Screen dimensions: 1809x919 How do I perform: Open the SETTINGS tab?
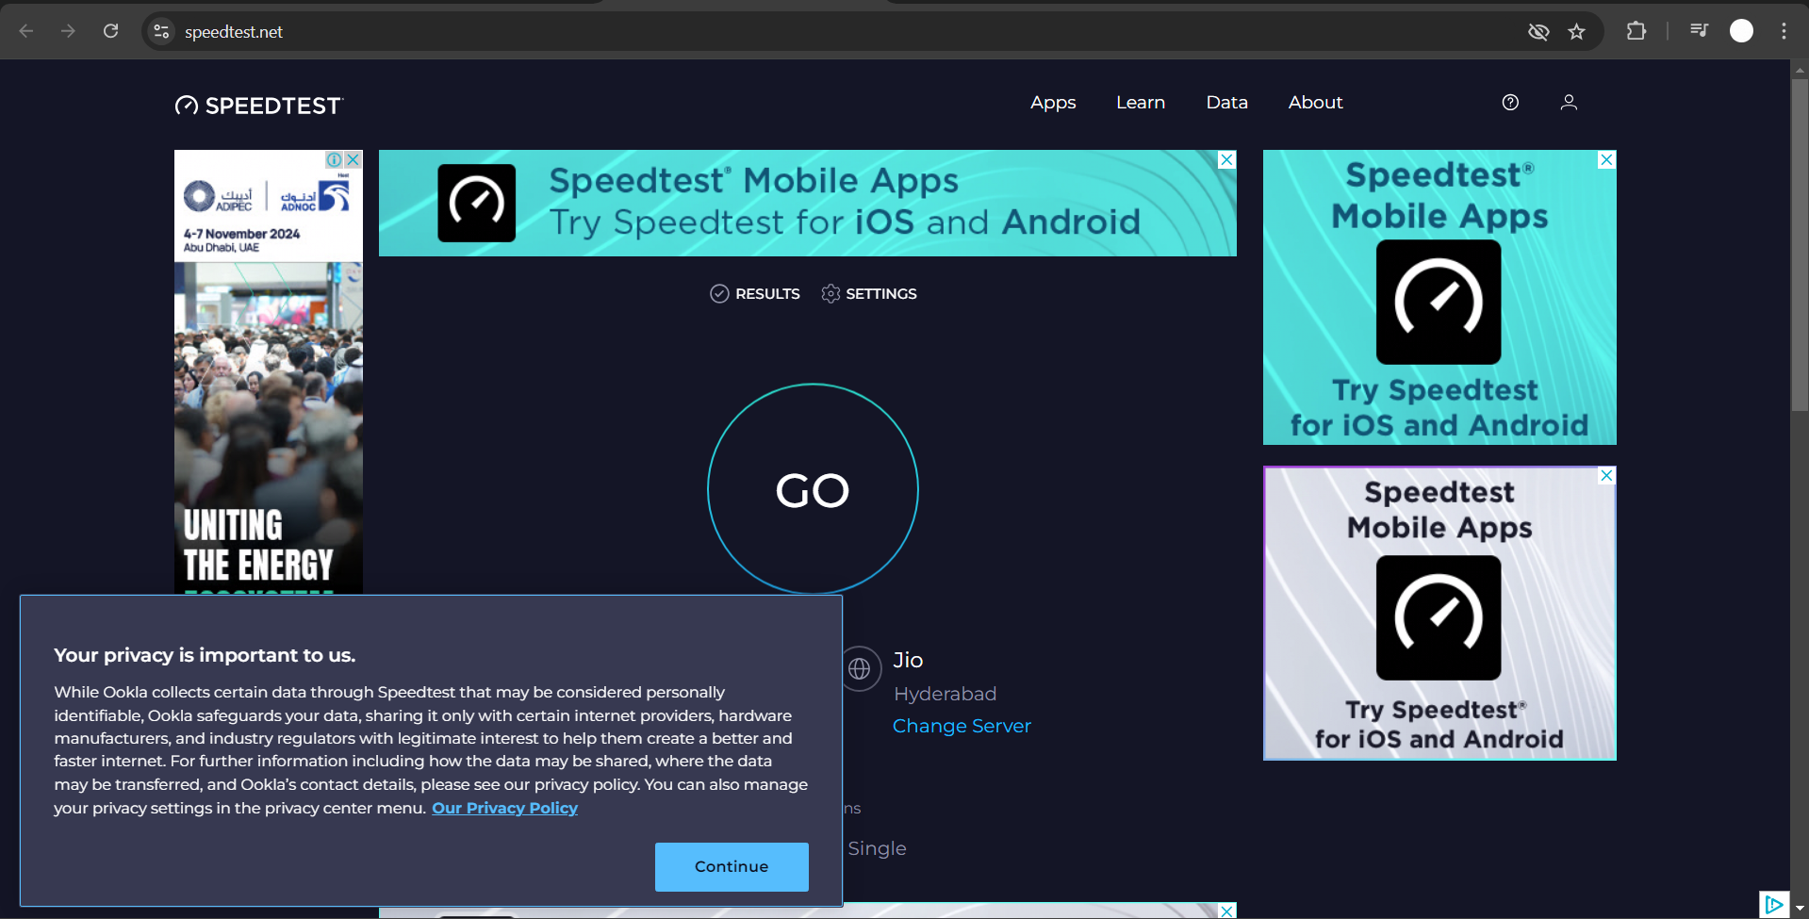coord(869,294)
